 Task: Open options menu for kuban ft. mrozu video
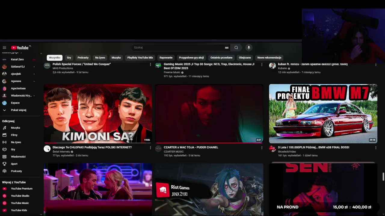(x=376, y=64)
